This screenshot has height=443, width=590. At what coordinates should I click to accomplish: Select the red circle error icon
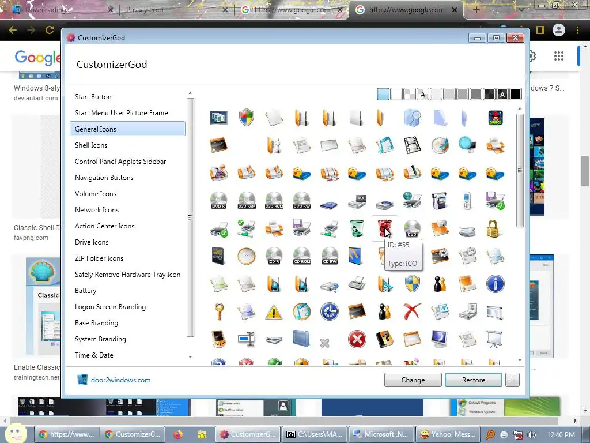tap(357, 339)
